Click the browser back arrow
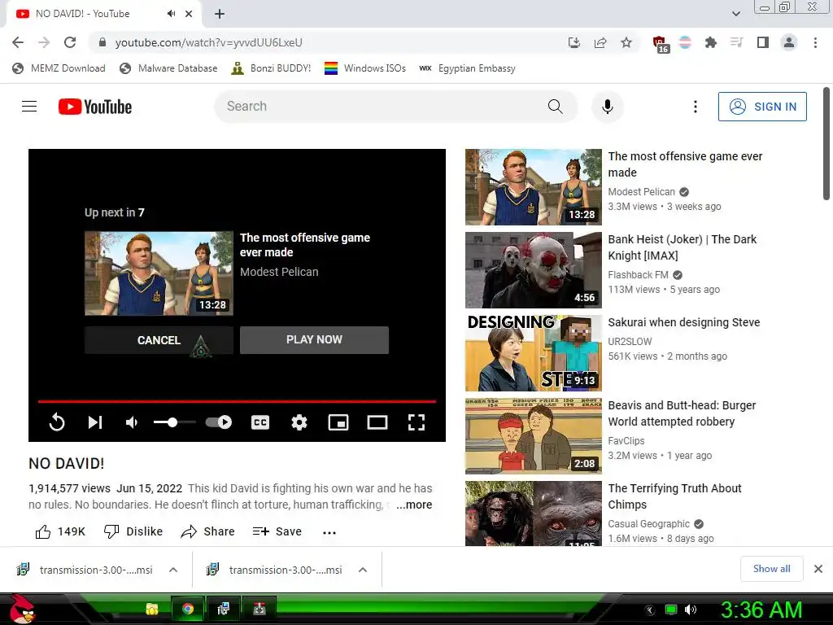This screenshot has height=625, width=833. click(18, 42)
